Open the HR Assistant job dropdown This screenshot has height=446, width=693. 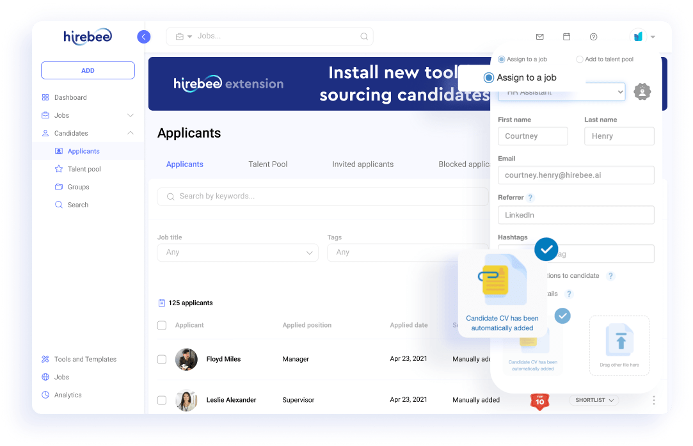pyautogui.click(x=561, y=92)
